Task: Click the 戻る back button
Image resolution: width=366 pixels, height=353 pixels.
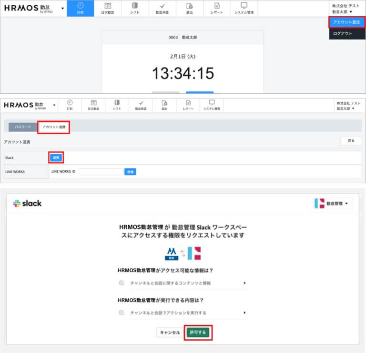Action: pyautogui.click(x=351, y=141)
